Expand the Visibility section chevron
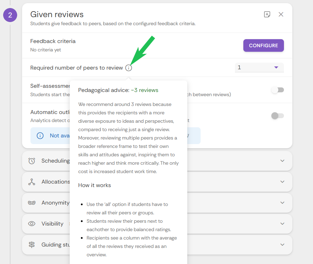 tap(282, 224)
